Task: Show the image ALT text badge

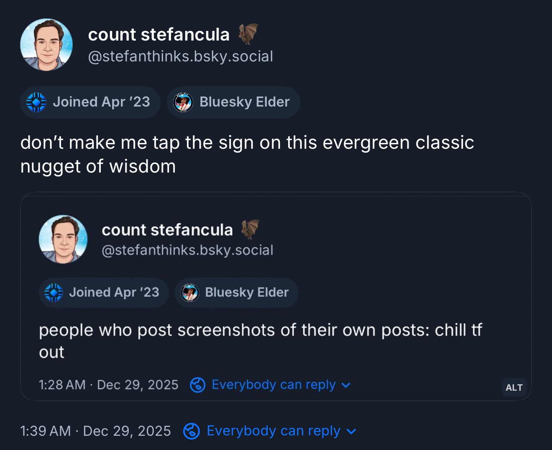Action: point(514,387)
